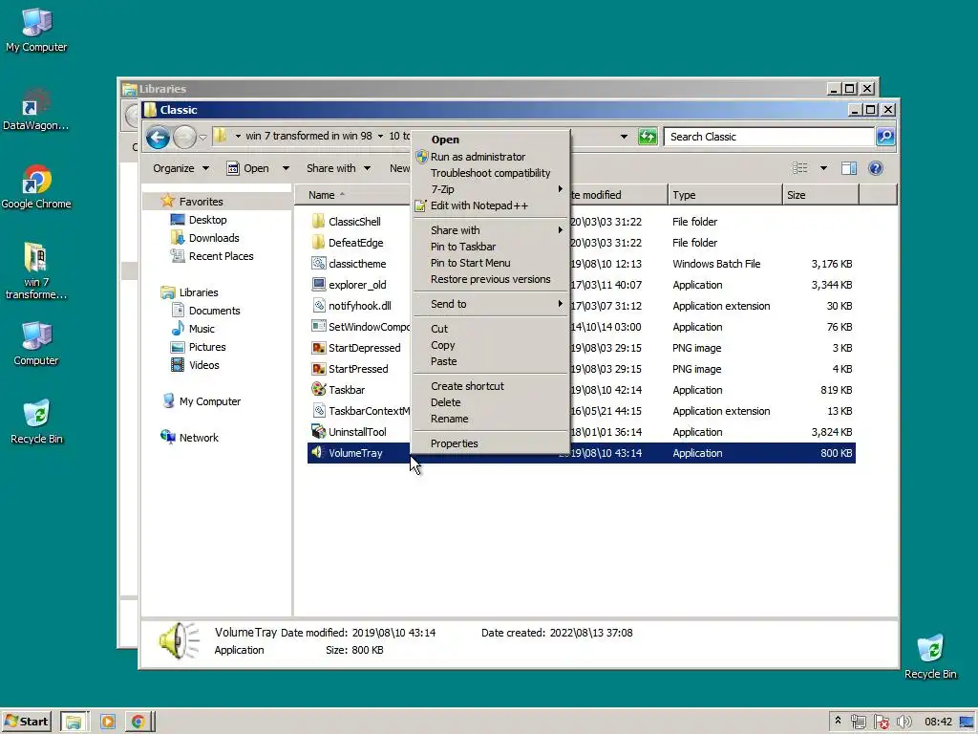
Task: Choose Cut in context menu
Action: pos(491,329)
